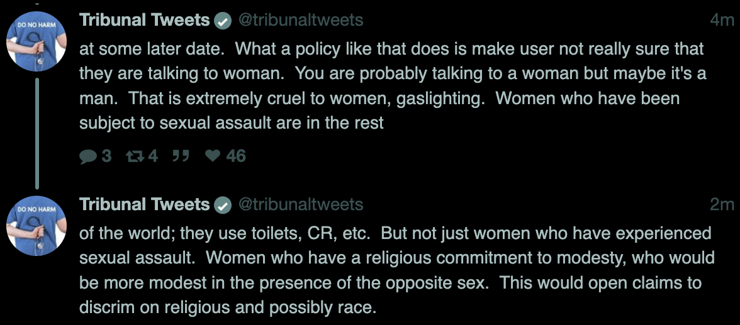Open the 4m timestamp link

(x=722, y=20)
